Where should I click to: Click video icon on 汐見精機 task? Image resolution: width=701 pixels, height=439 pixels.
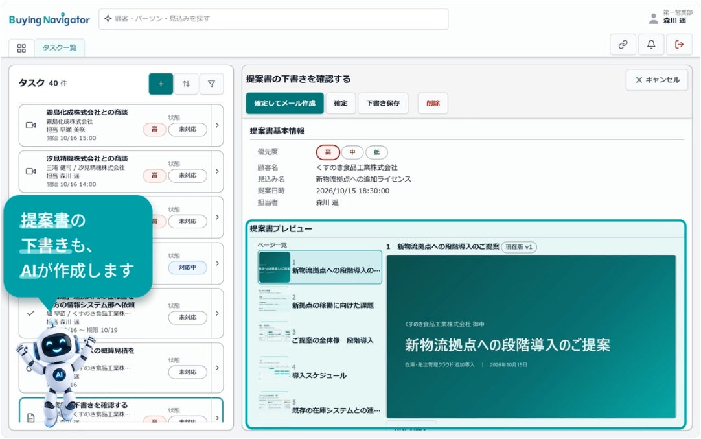click(30, 171)
